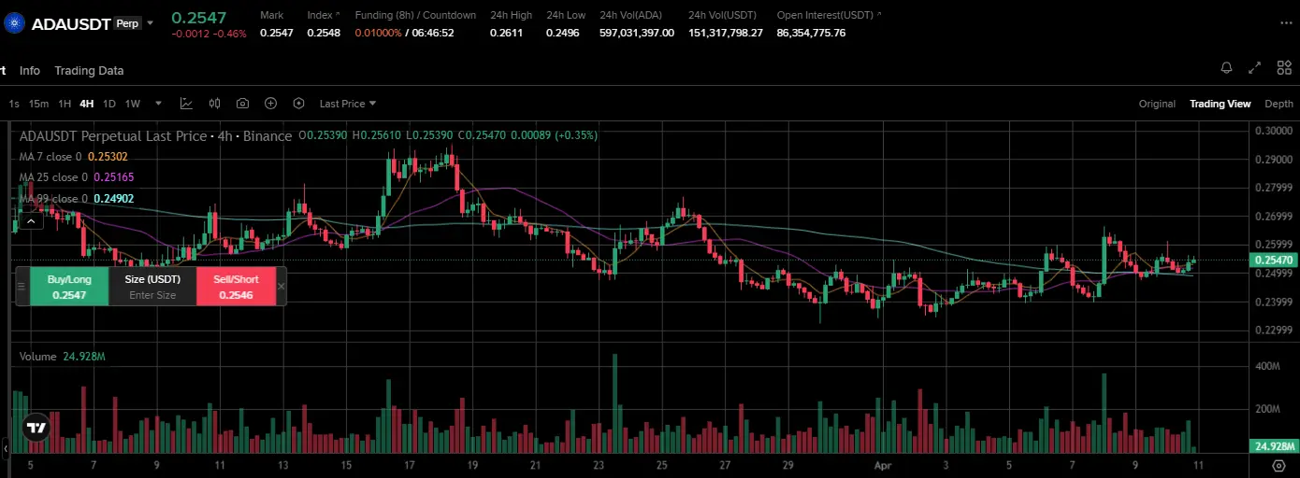The height and width of the screenshot is (478, 1300).
Task: Click the 24.928M volume axis label
Action: click(1273, 446)
